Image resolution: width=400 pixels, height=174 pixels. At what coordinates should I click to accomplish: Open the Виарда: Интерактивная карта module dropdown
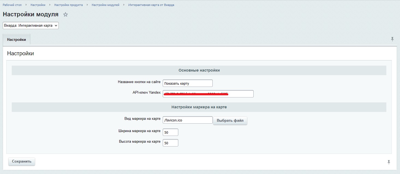coord(31,25)
